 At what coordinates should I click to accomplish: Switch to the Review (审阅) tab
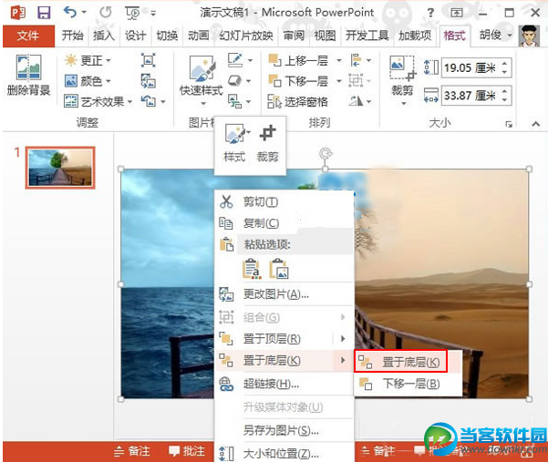(x=294, y=36)
